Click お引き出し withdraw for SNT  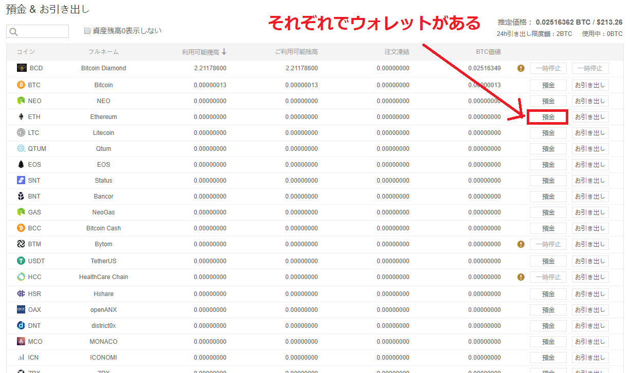(x=590, y=181)
